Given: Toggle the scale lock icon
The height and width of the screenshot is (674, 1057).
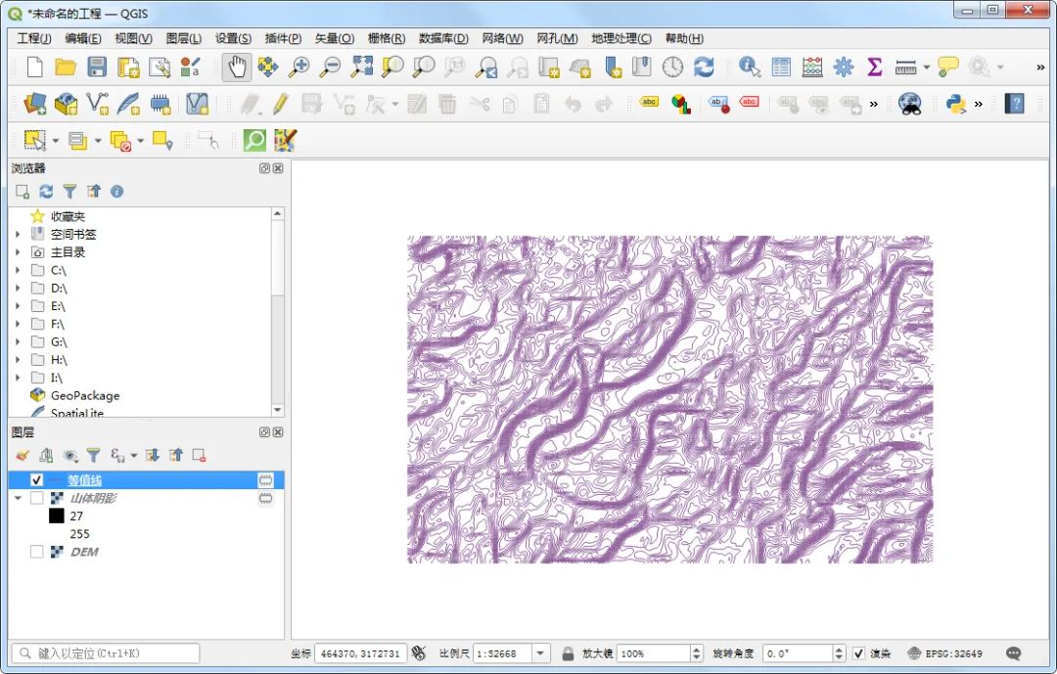Looking at the screenshot, I should (568, 653).
